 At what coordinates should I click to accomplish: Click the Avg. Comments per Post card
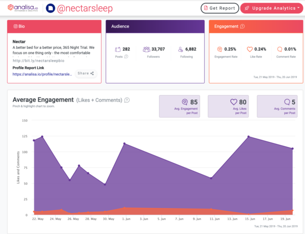pyautogui.click(x=277, y=106)
